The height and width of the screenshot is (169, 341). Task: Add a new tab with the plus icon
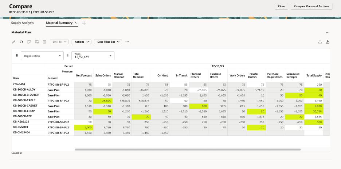84,23
